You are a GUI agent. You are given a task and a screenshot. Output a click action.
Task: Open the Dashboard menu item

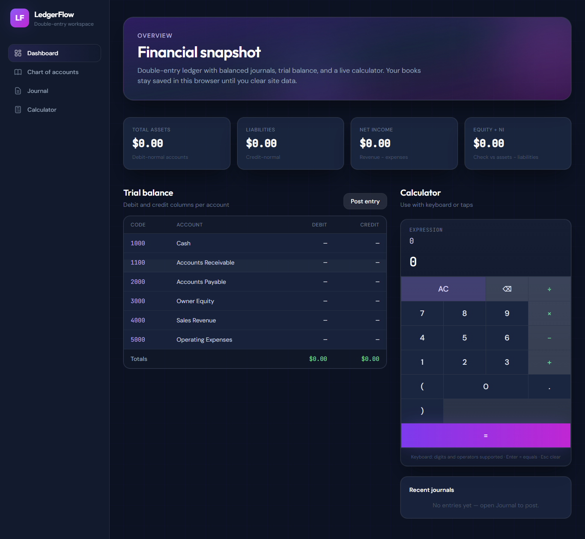click(x=54, y=53)
